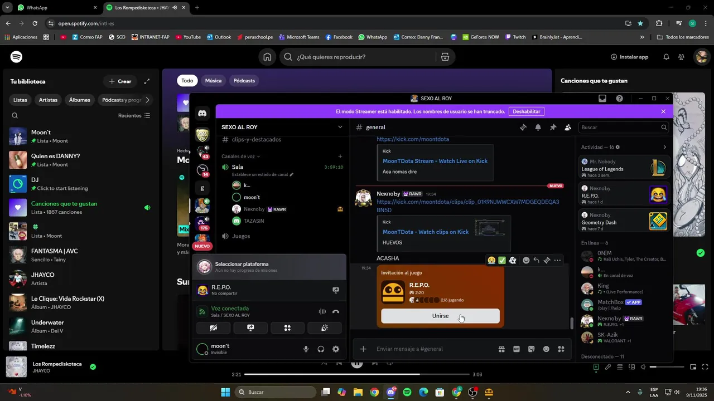Viewport: 714px width, 401px height.
Task: Open Discord direct messages home icon
Action: [202, 113]
